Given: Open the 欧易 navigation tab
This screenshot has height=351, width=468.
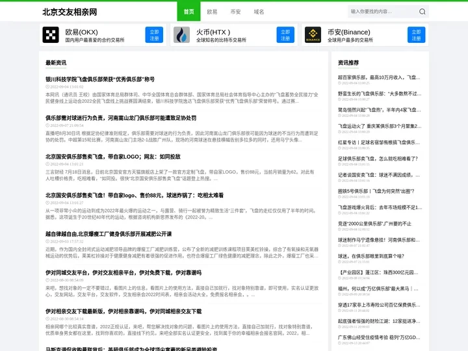Looking at the screenshot, I should (212, 12).
